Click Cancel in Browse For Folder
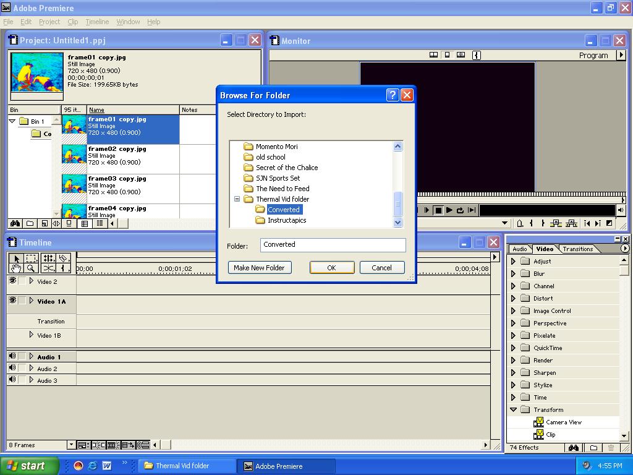Image resolution: width=633 pixels, height=475 pixels. [x=382, y=267]
